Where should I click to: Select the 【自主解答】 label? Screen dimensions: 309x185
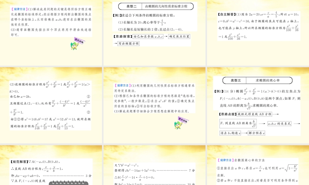(x=226, y=14)
